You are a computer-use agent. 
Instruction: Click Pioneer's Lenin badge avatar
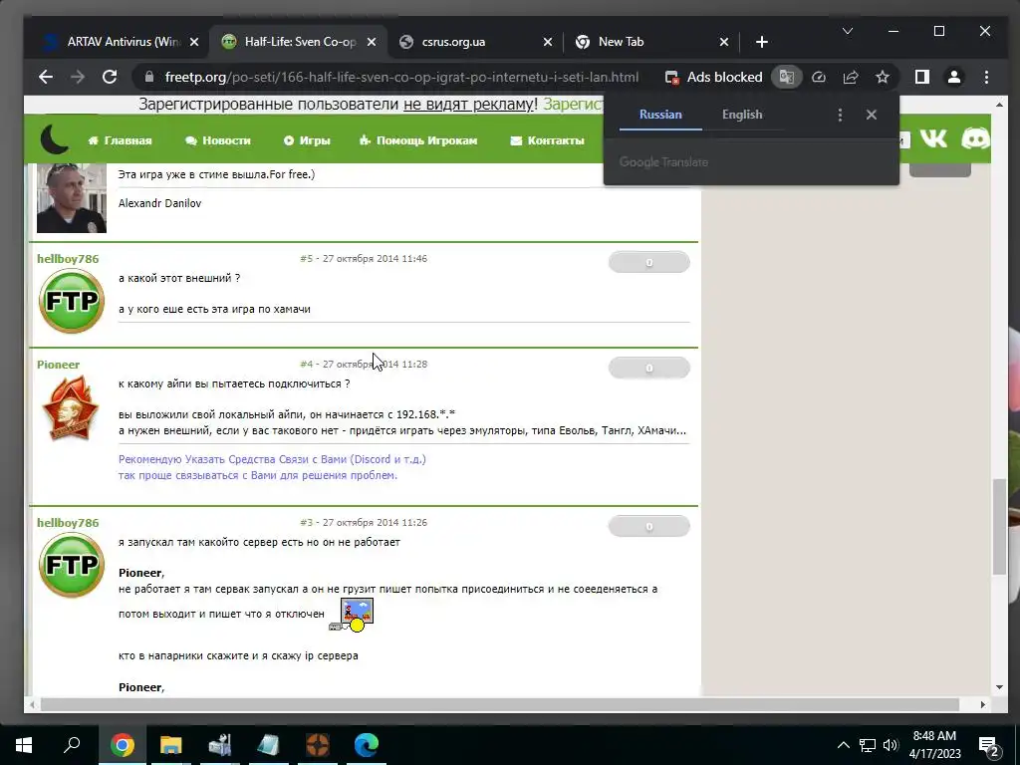tap(70, 408)
